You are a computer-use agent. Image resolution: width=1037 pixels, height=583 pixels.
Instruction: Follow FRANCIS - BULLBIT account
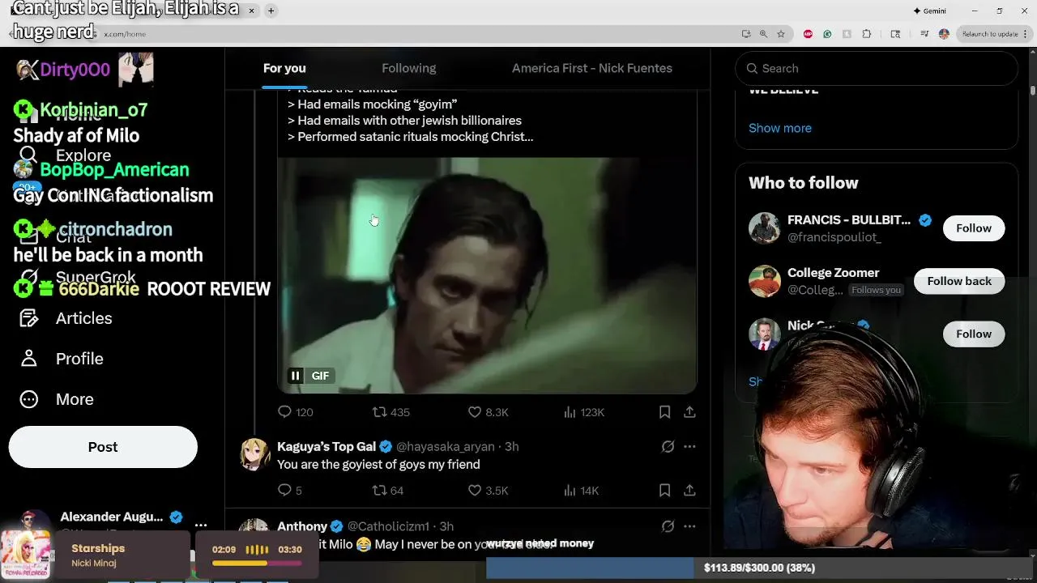point(974,228)
